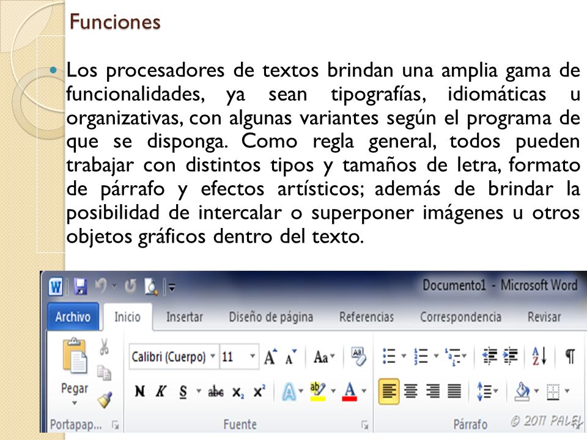Cut selection with the scissors icon
This screenshot has width=587, height=440.
[104, 347]
